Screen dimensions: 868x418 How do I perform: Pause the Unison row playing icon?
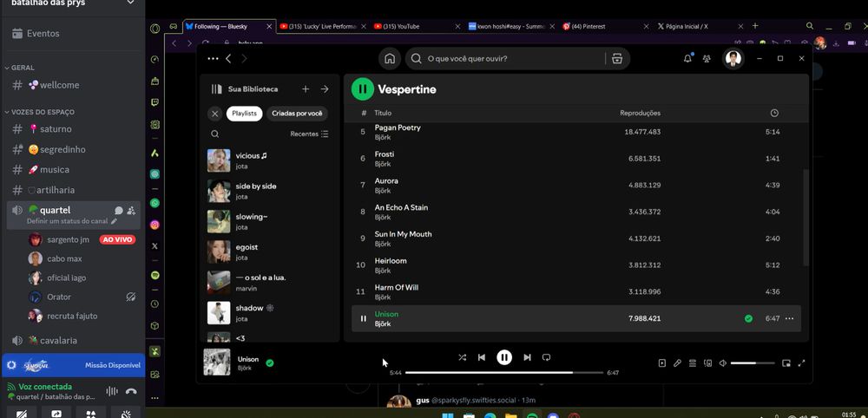click(x=363, y=318)
